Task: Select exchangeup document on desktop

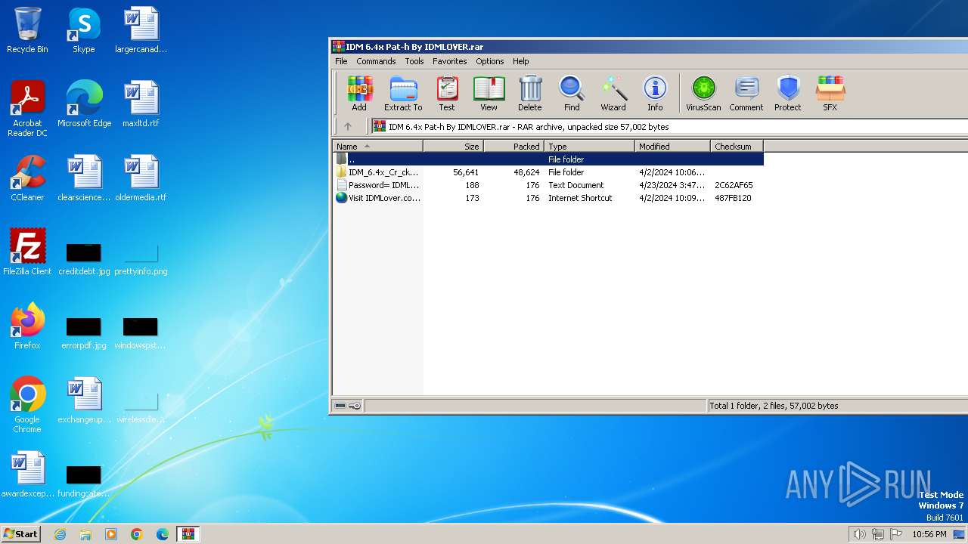Action: (84, 400)
